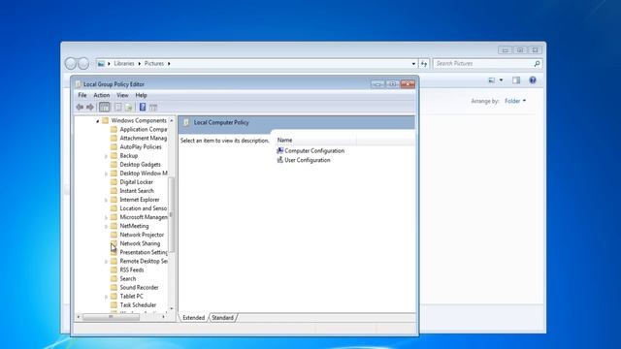Expand the Desktop Window Manager node

[x=106, y=174]
